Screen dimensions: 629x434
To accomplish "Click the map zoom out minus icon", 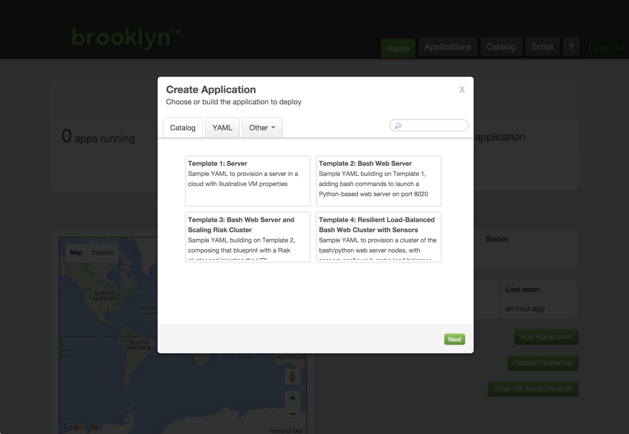I will (x=292, y=414).
